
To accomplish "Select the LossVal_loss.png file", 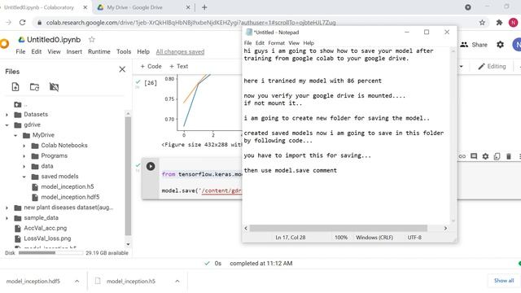I will coord(47,238).
